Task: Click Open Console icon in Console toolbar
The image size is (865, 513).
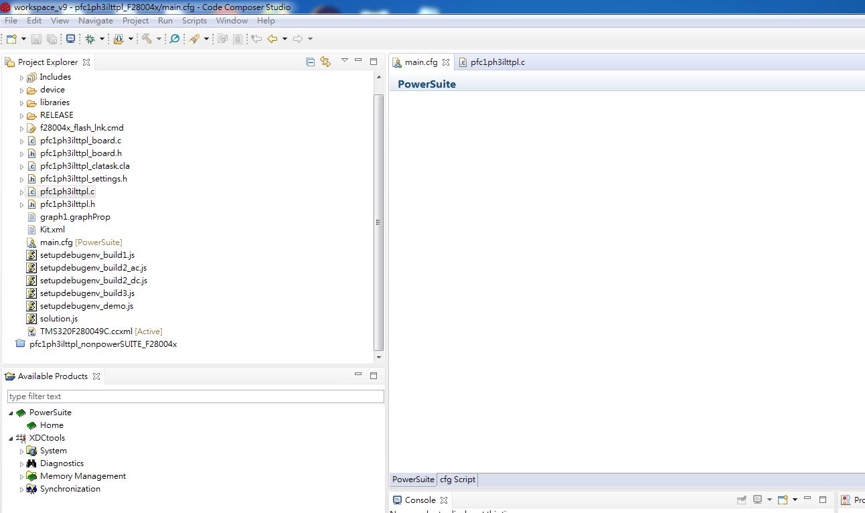Action: click(783, 500)
